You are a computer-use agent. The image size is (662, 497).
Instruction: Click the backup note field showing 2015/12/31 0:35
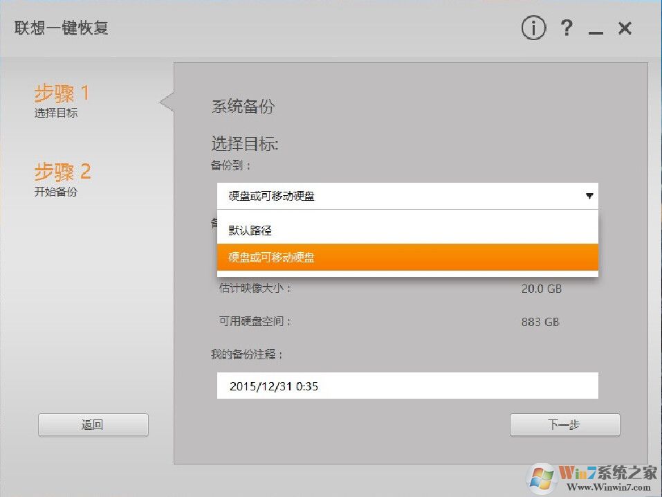click(x=407, y=386)
